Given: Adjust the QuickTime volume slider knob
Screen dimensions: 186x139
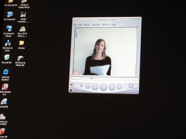Looking at the screenshot, I should click(x=81, y=85).
